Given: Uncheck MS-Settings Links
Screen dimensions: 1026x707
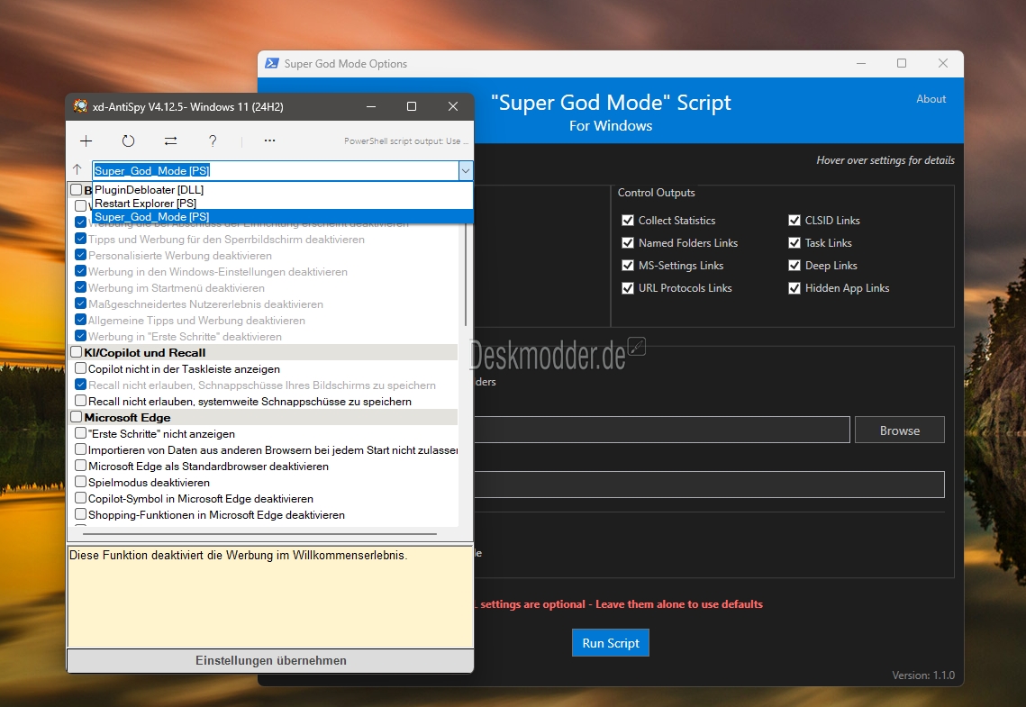Looking at the screenshot, I should point(628,266).
